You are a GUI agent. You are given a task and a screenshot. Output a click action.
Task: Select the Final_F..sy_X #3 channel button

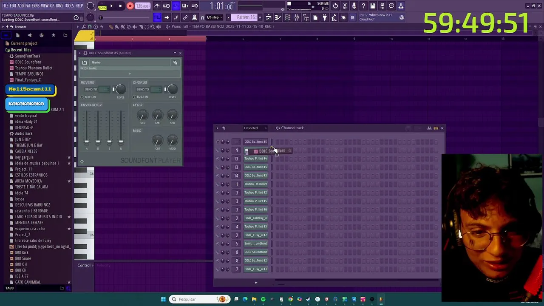coord(255,269)
